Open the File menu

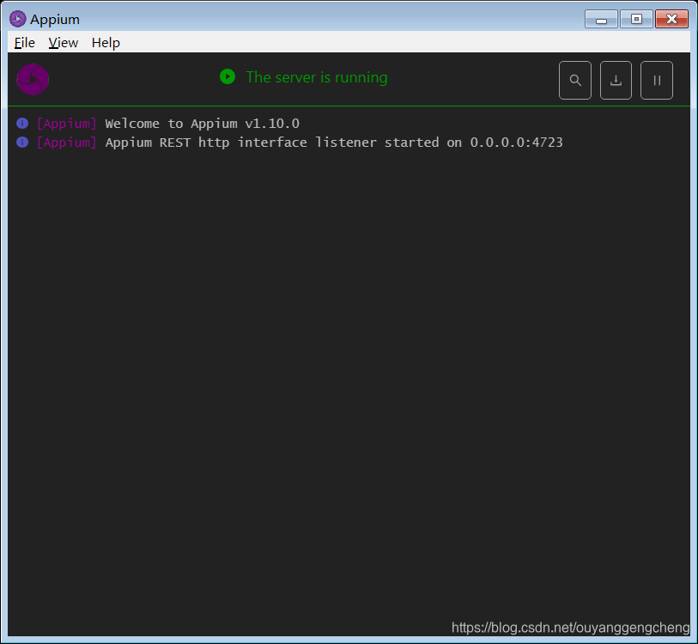[x=25, y=43]
